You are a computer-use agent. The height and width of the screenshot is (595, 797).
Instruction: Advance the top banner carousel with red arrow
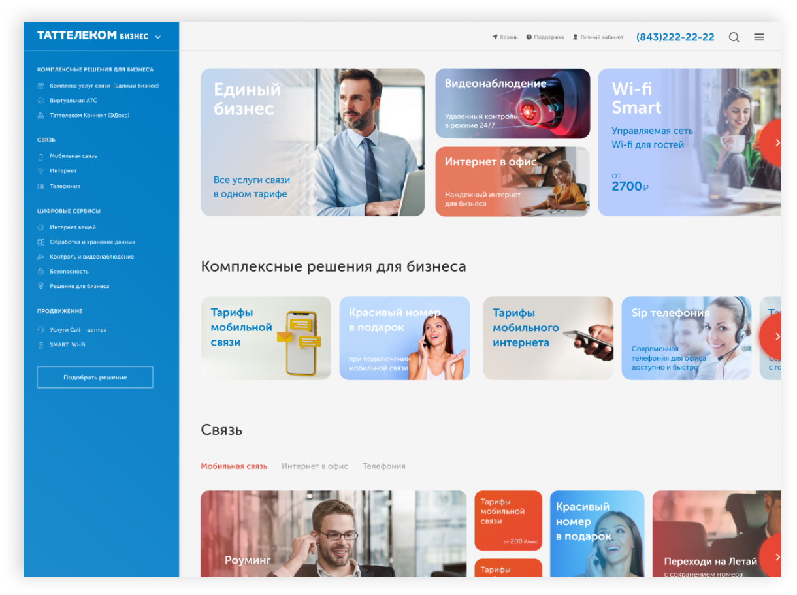click(x=772, y=142)
